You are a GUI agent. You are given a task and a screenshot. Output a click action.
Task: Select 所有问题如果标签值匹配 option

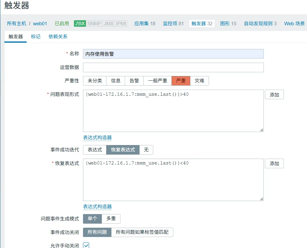click(142, 232)
